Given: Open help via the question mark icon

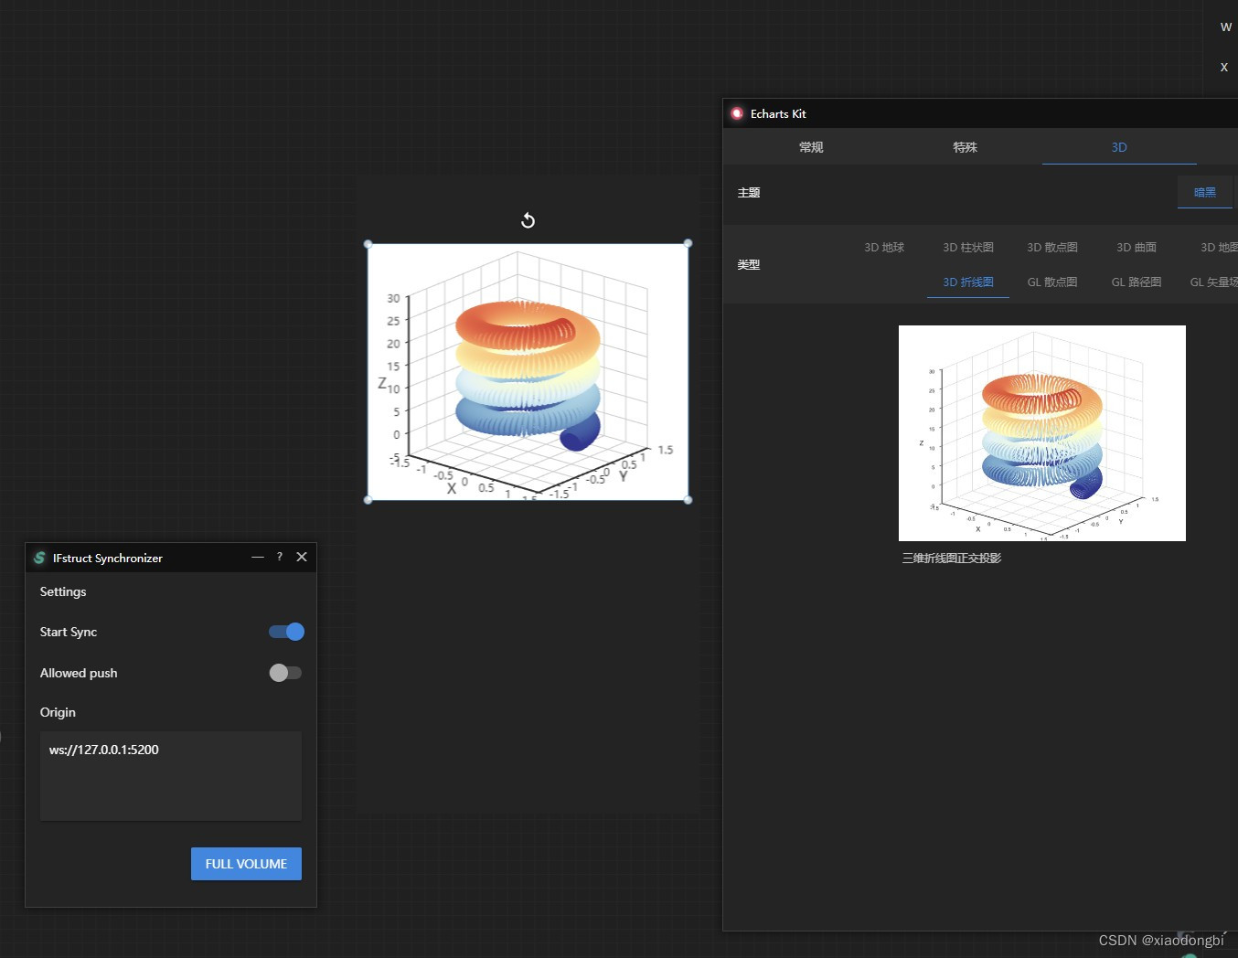Looking at the screenshot, I should [x=279, y=557].
